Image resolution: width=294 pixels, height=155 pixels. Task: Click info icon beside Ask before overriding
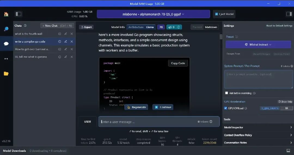254,93
